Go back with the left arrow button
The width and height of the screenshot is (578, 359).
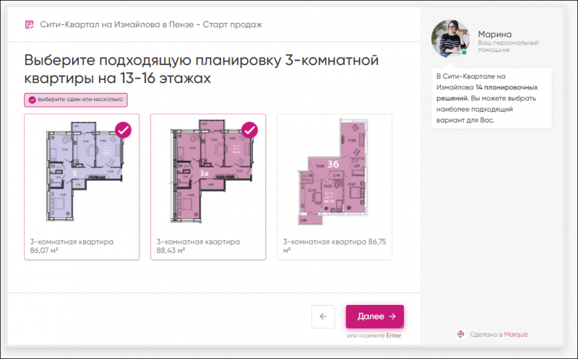[323, 316]
